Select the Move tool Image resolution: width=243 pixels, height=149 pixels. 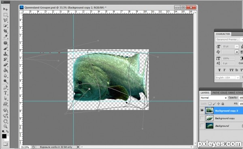[5, 9]
